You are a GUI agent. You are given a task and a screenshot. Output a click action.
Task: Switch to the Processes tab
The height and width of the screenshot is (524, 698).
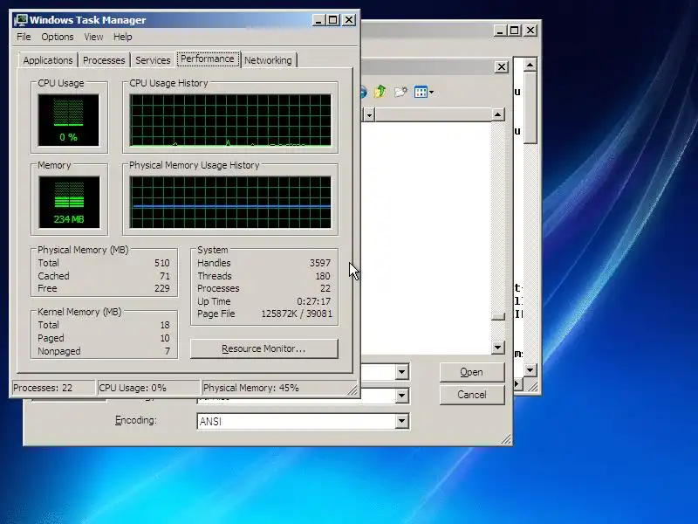pos(104,60)
